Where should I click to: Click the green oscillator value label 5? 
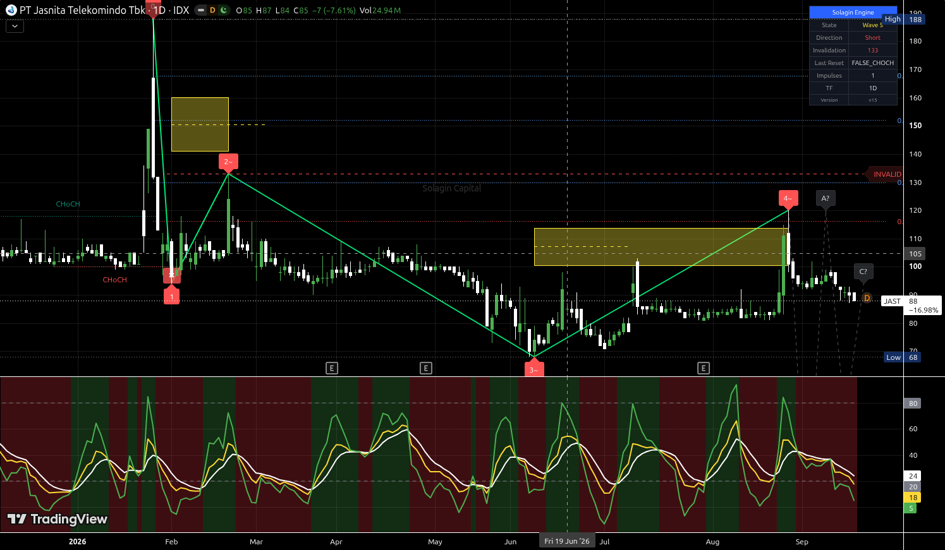click(911, 508)
